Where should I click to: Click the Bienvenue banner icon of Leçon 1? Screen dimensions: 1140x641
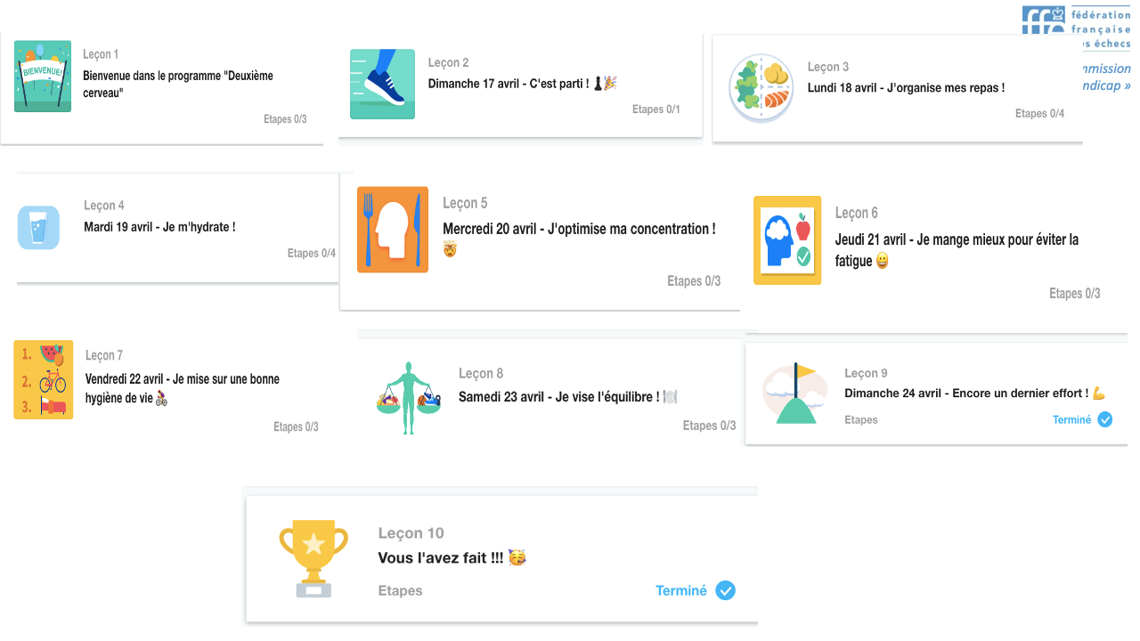pos(43,77)
